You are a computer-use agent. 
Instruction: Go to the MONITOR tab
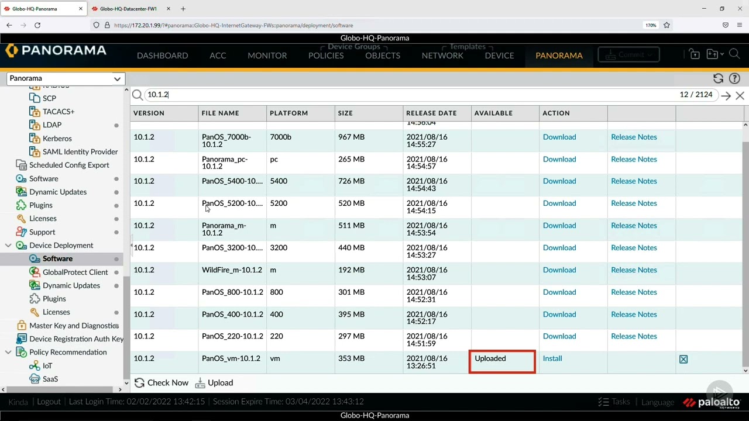[267, 56]
